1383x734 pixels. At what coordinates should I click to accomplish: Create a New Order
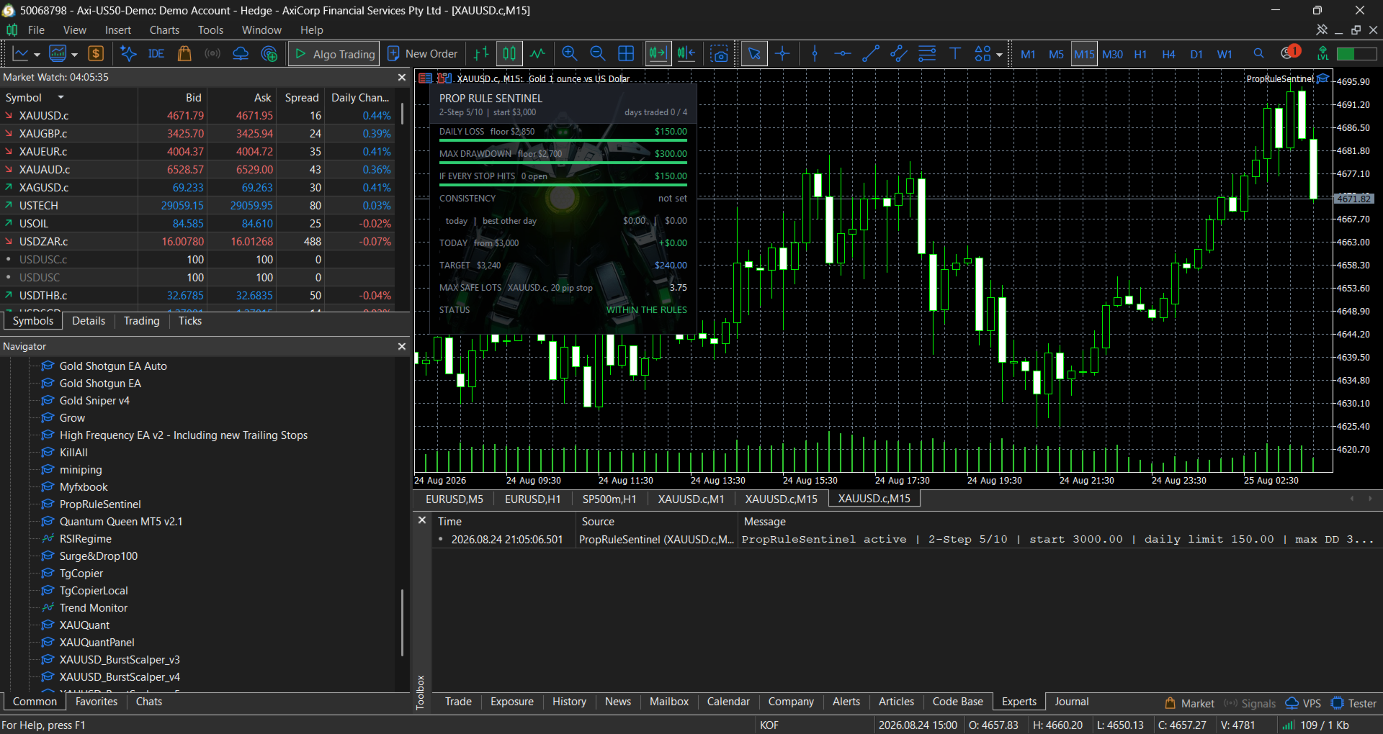pyautogui.click(x=422, y=54)
